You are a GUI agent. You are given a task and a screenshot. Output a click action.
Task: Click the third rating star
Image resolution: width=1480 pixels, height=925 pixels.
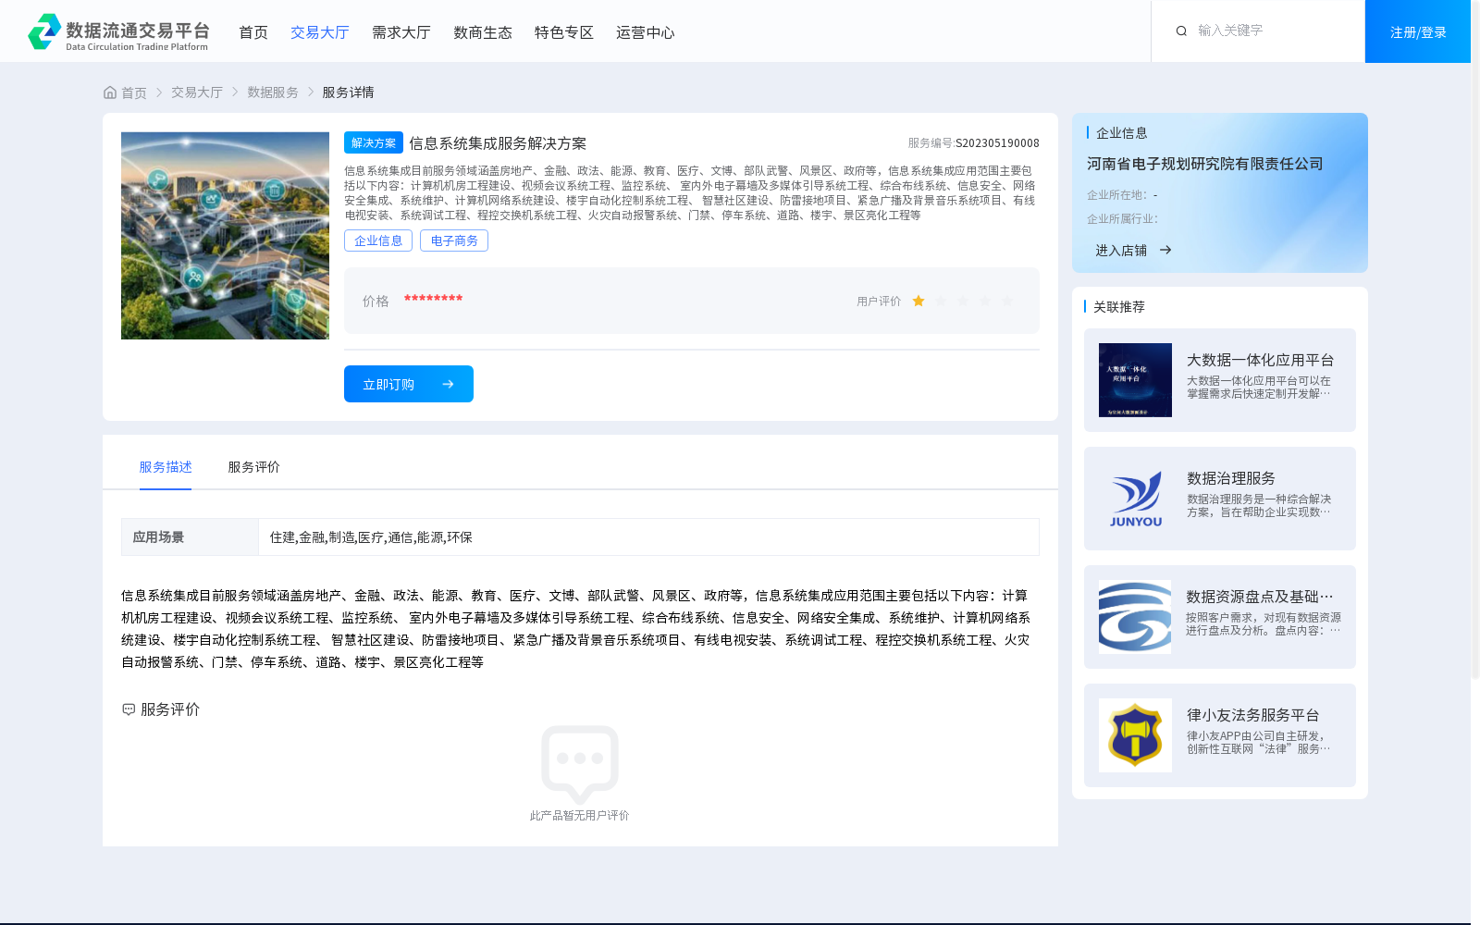tap(963, 301)
